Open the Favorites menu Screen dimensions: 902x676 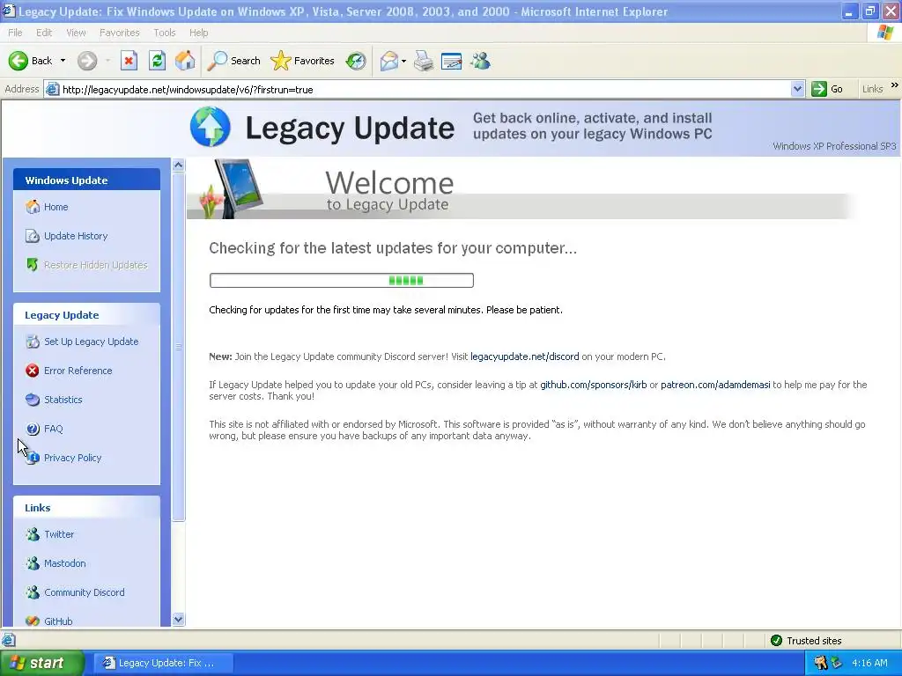119,33
